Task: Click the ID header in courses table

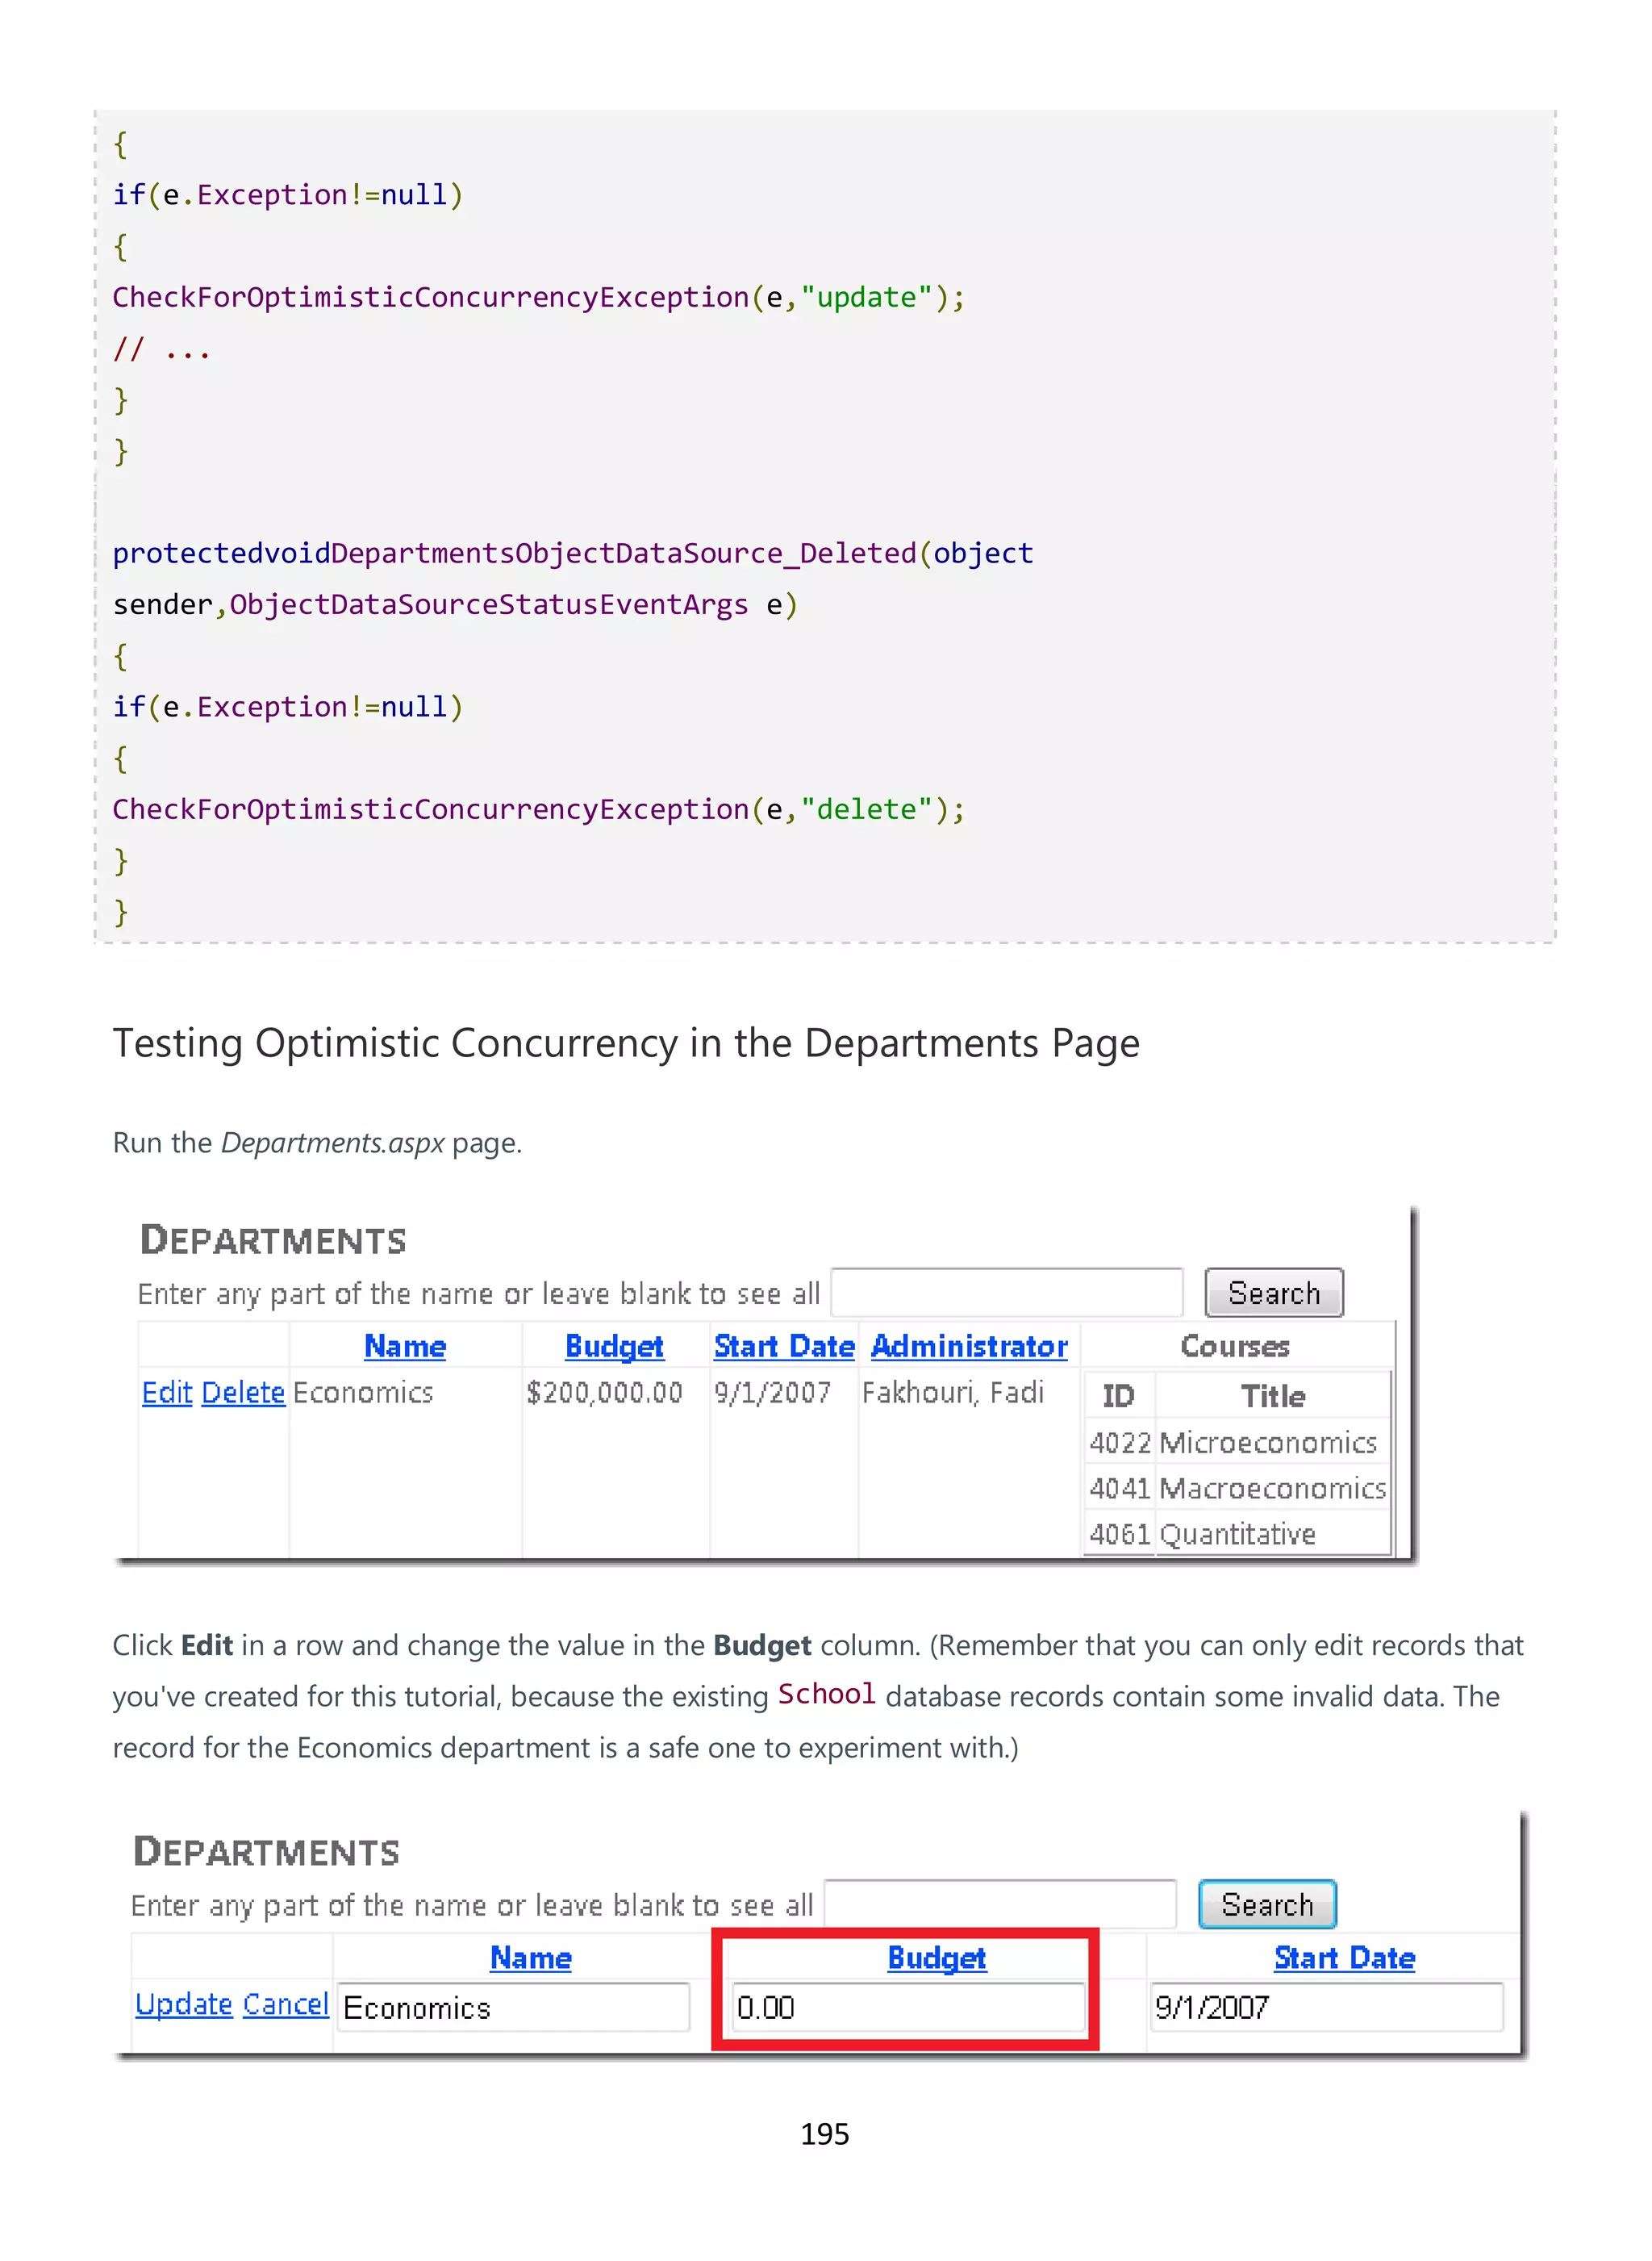Action: click(1118, 1396)
